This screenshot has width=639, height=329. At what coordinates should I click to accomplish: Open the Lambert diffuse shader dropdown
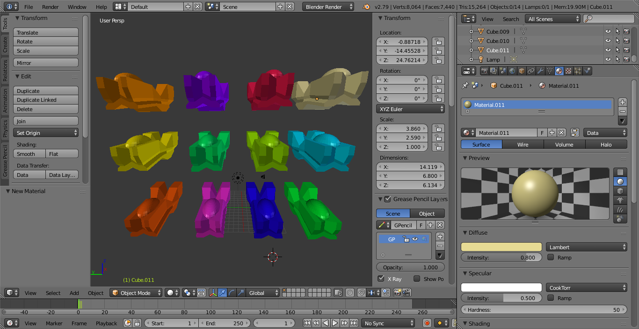pos(586,247)
